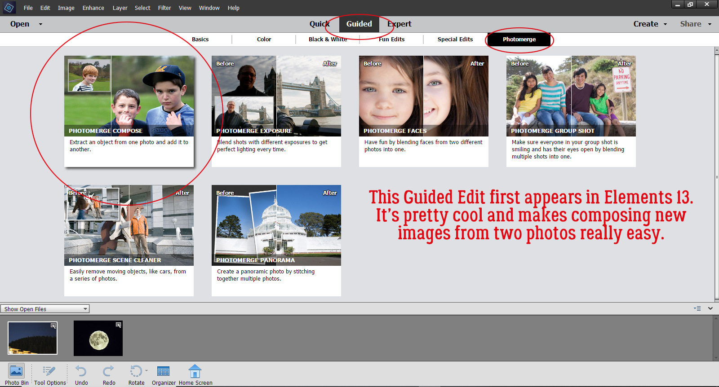
Task: Select the full moon photo in bin
Action: click(x=98, y=338)
